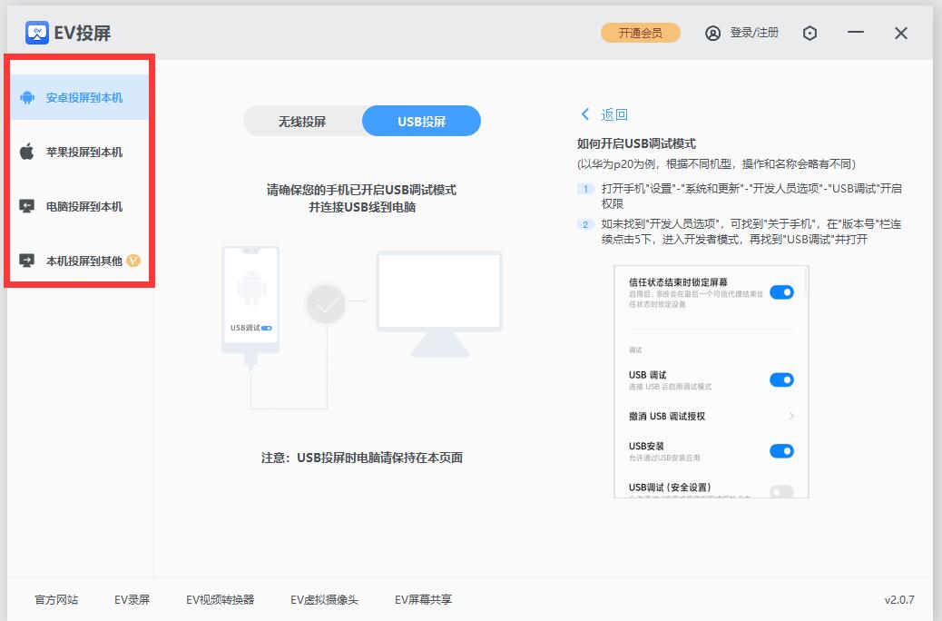
Task: Click the step 1 number badge
Action: tap(585, 189)
